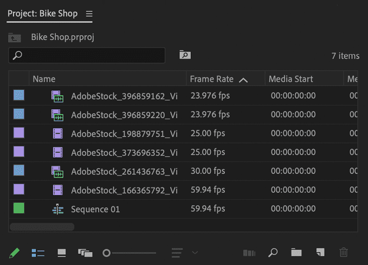Image resolution: width=368 pixels, height=265 pixels.
Task: Create a New Bin with folder icon
Action: [296, 252]
